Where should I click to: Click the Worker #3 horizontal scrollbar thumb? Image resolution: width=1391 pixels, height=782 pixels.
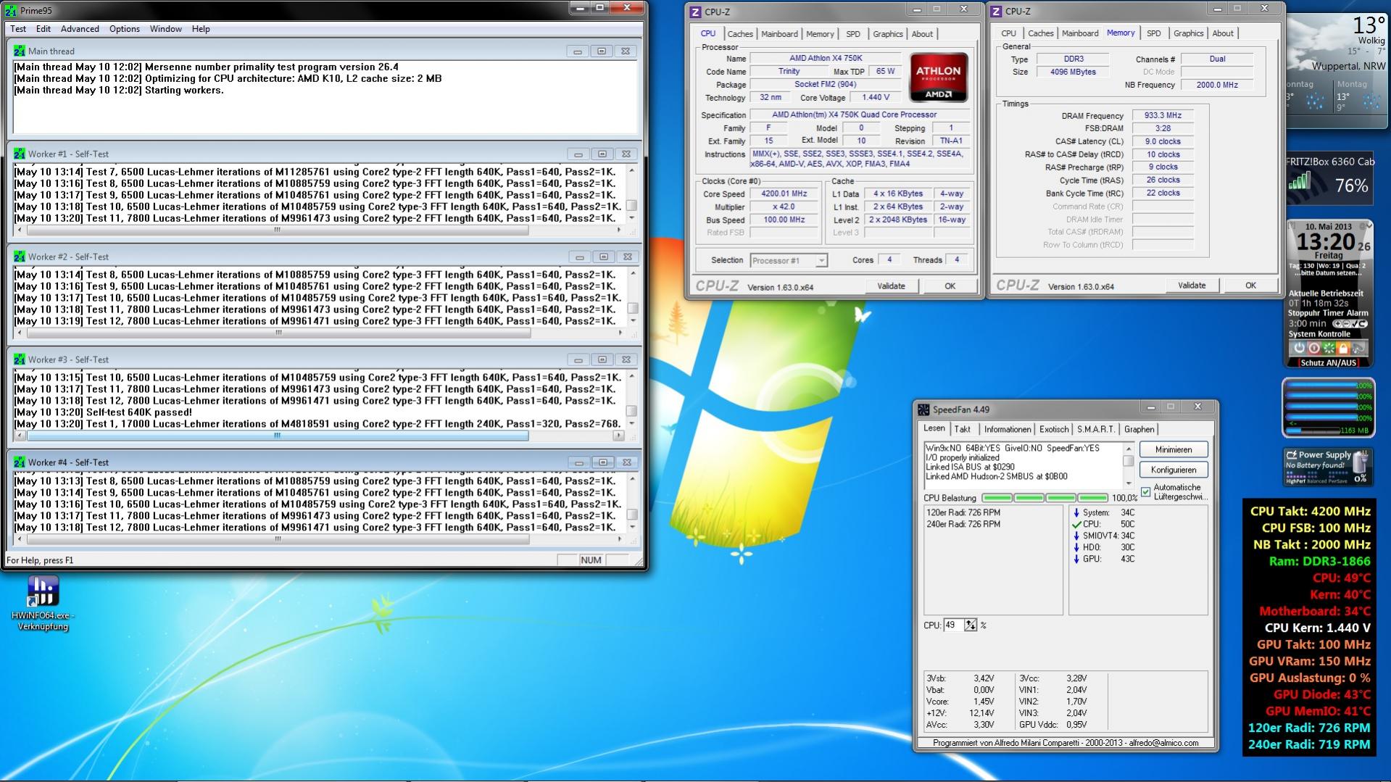277,436
